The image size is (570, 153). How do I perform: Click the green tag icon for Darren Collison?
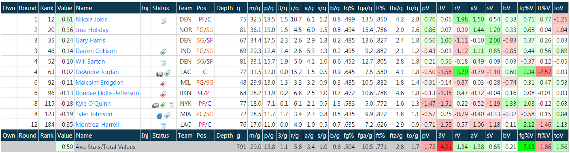(x=163, y=51)
